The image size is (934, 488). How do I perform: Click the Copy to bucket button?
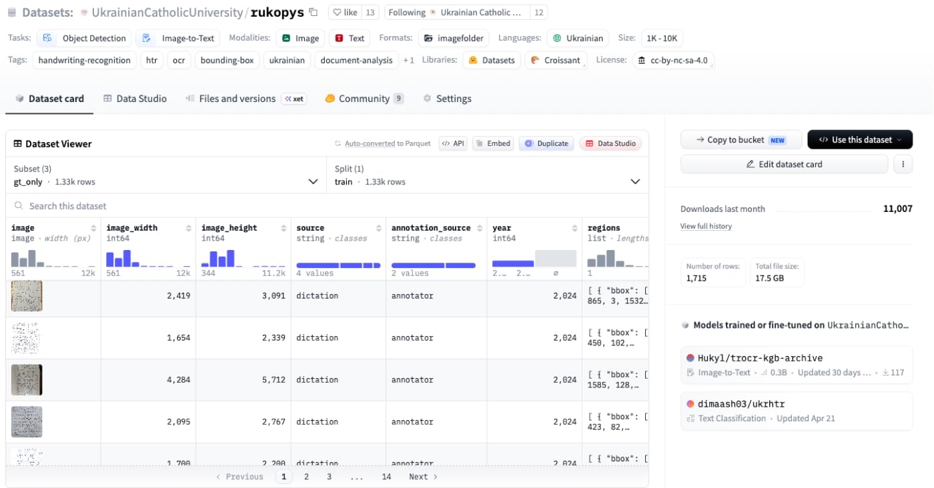pyautogui.click(x=741, y=140)
